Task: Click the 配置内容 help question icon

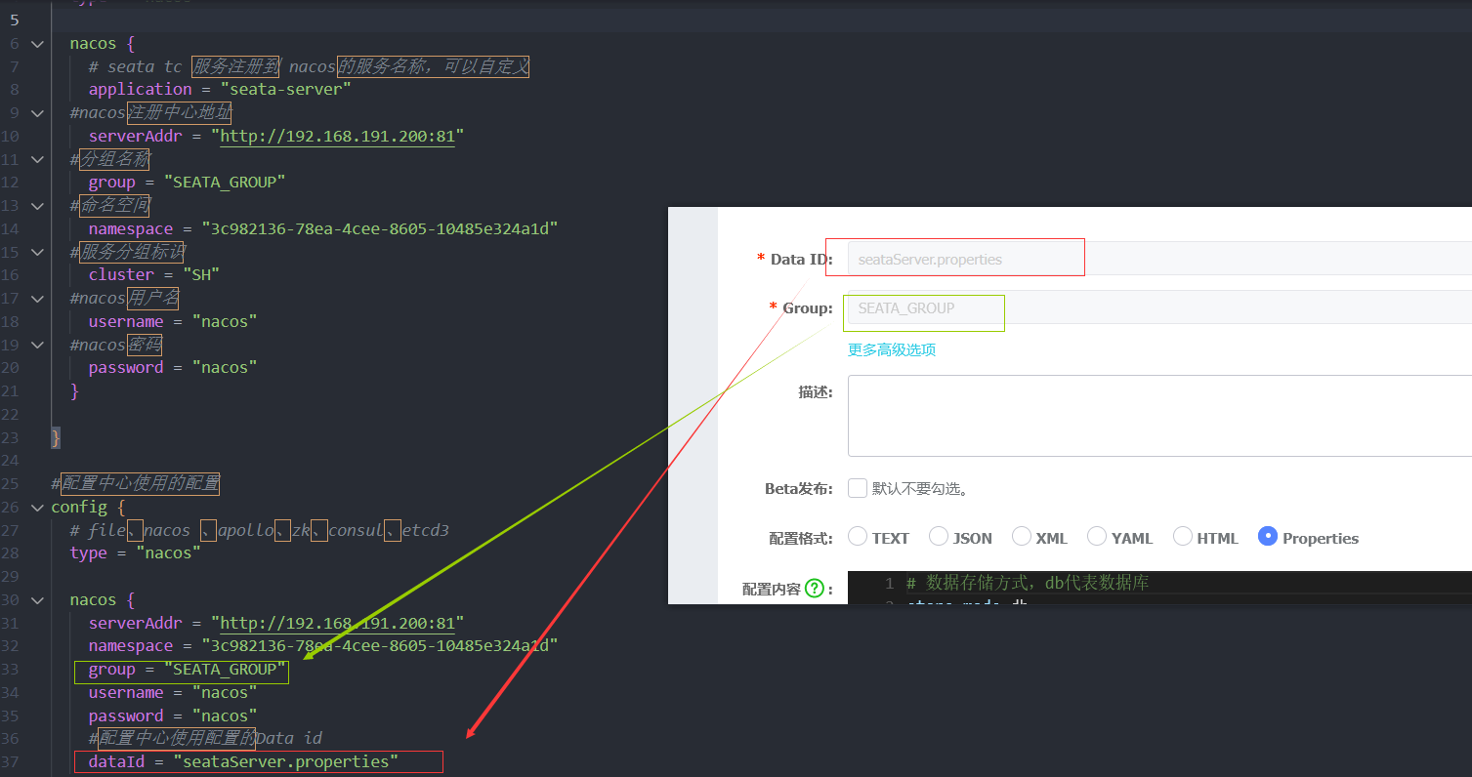Action: pos(815,589)
